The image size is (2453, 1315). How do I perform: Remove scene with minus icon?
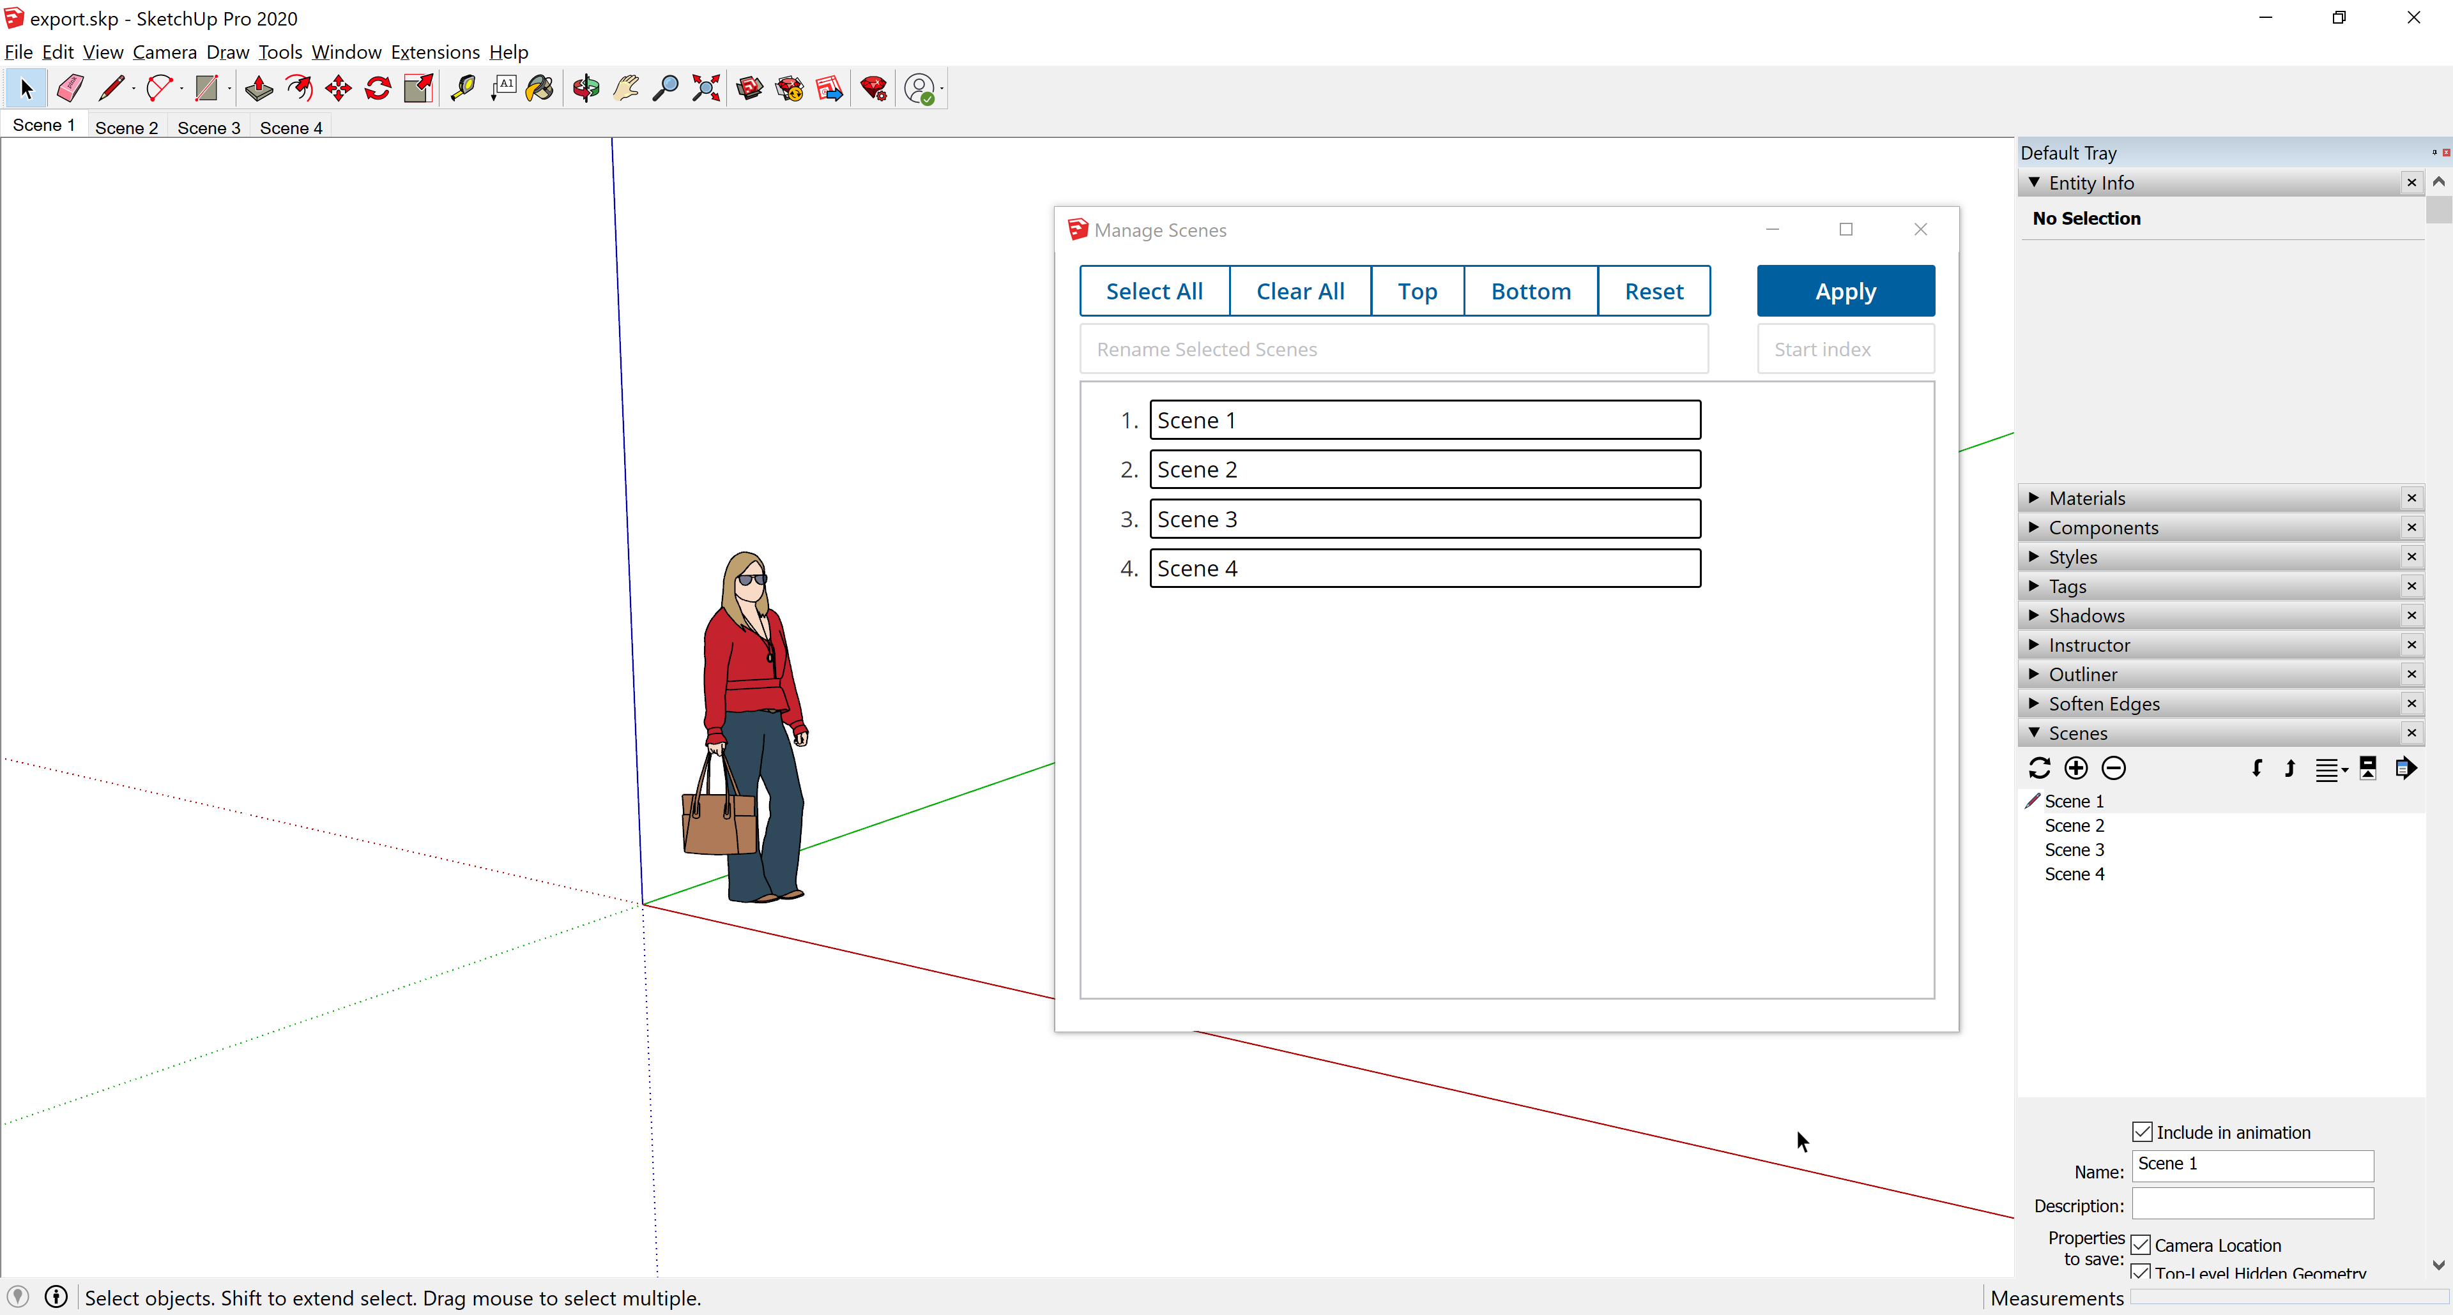2113,768
